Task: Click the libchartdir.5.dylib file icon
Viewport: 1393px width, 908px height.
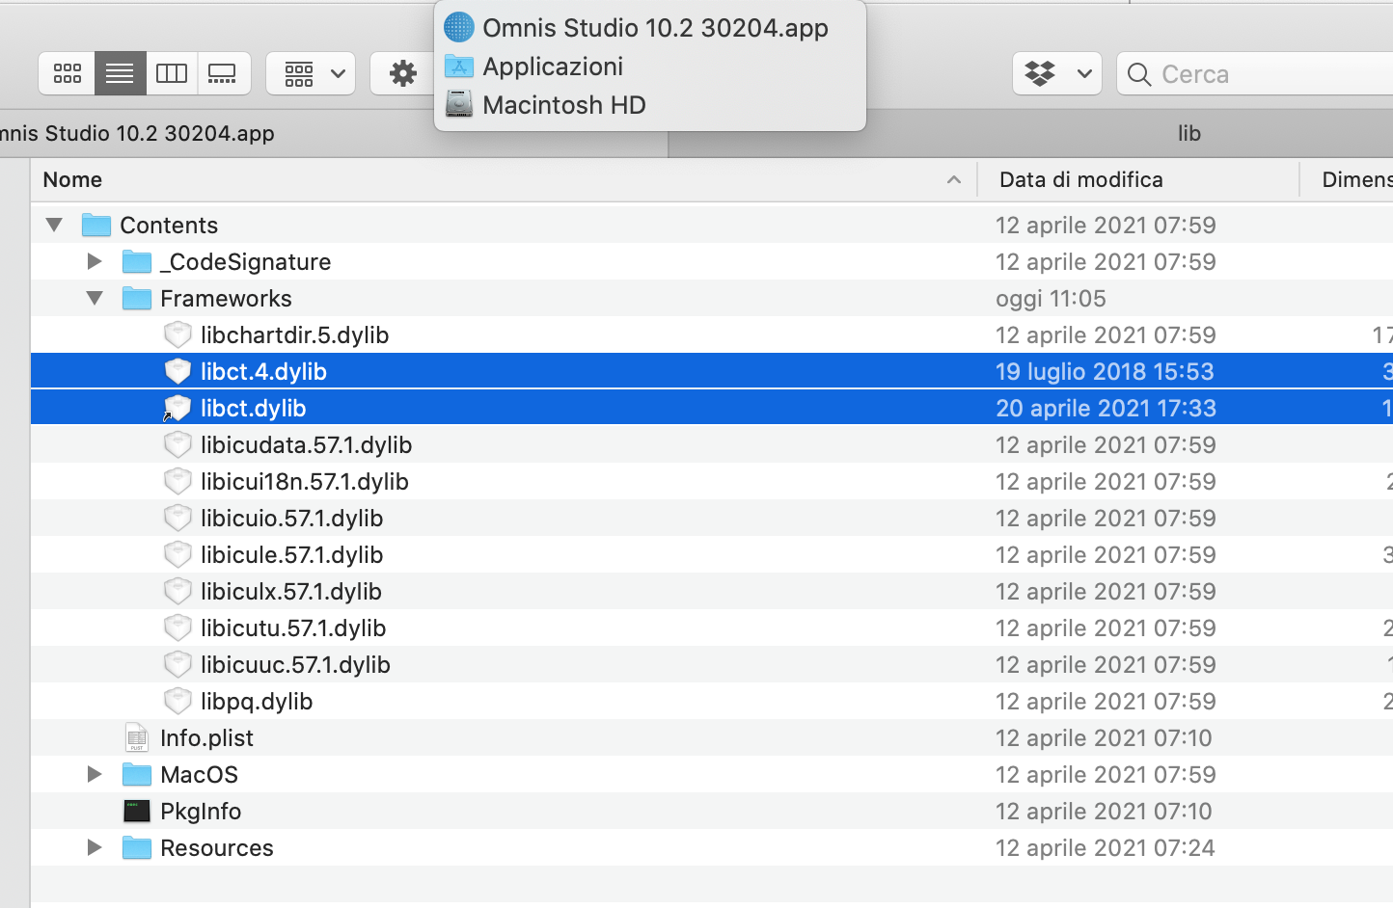Action: coord(178,334)
